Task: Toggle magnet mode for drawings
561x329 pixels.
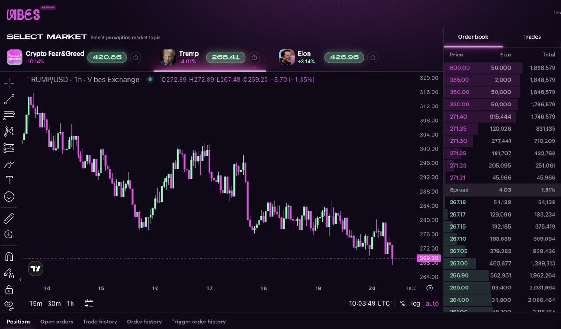Action: [x=9, y=257]
